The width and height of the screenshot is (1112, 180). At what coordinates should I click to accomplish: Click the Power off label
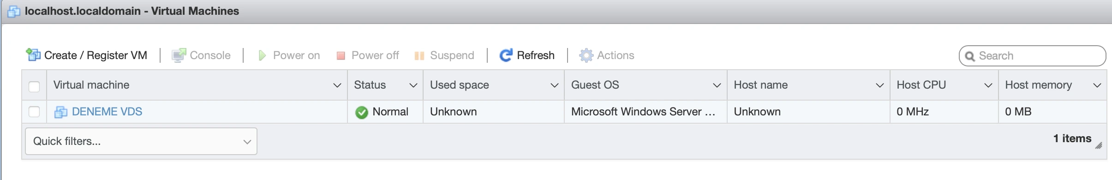click(375, 55)
